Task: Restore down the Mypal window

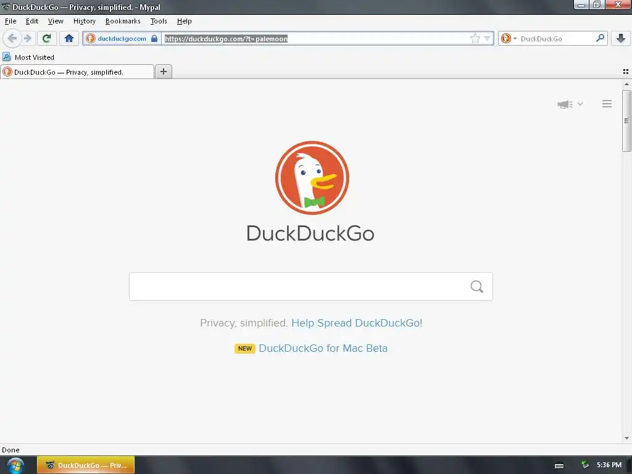Action: point(597,5)
